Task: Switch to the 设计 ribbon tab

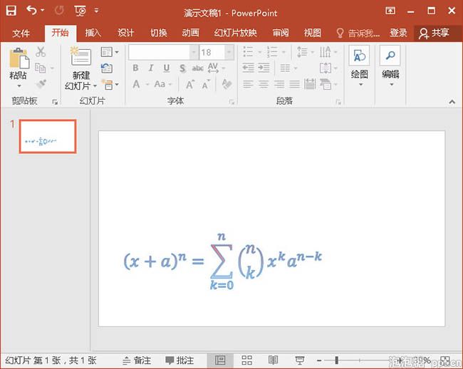Action: [x=125, y=33]
